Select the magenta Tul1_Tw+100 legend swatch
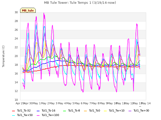This screenshot has height=120, width=161. [38, 115]
